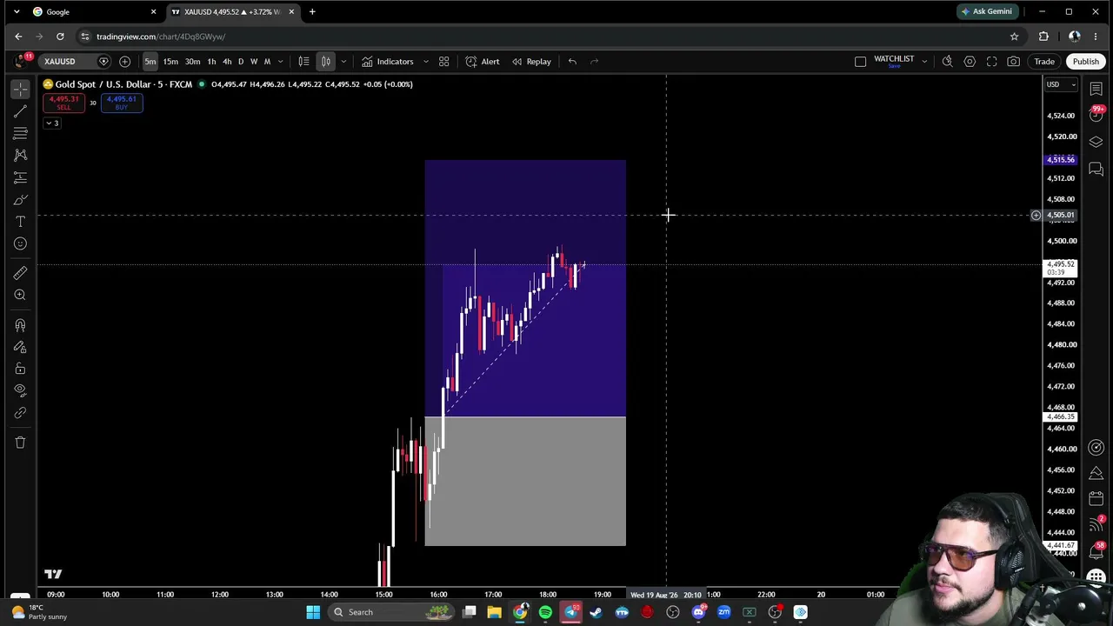Expand the chart style dropdown
The width and height of the screenshot is (1113, 626).
(343, 62)
